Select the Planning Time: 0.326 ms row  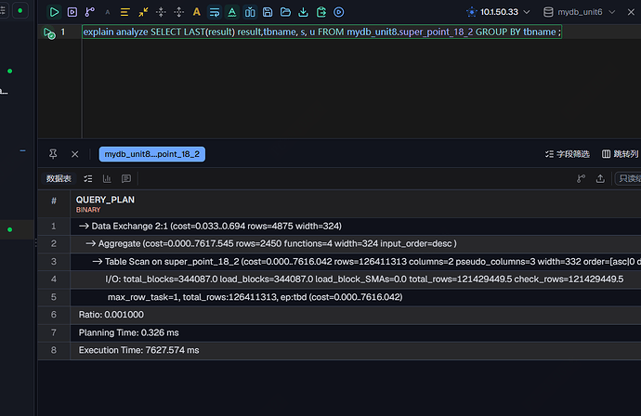pyautogui.click(x=356, y=332)
